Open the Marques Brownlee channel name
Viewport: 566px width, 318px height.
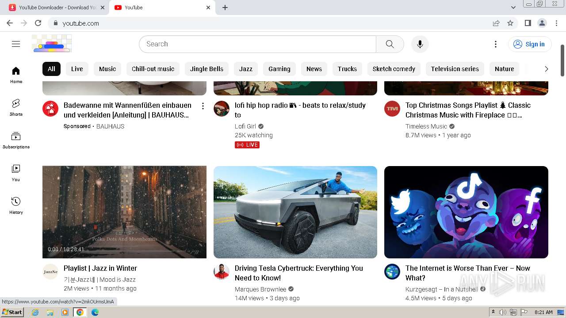coord(260,289)
